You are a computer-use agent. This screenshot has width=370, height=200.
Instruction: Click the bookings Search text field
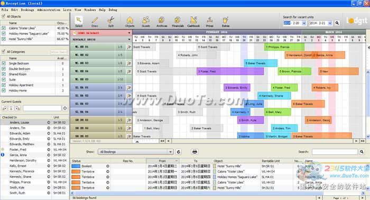[x=335, y=152]
